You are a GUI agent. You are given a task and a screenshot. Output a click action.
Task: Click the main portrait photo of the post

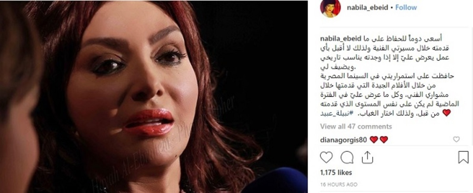click(x=154, y=96)
